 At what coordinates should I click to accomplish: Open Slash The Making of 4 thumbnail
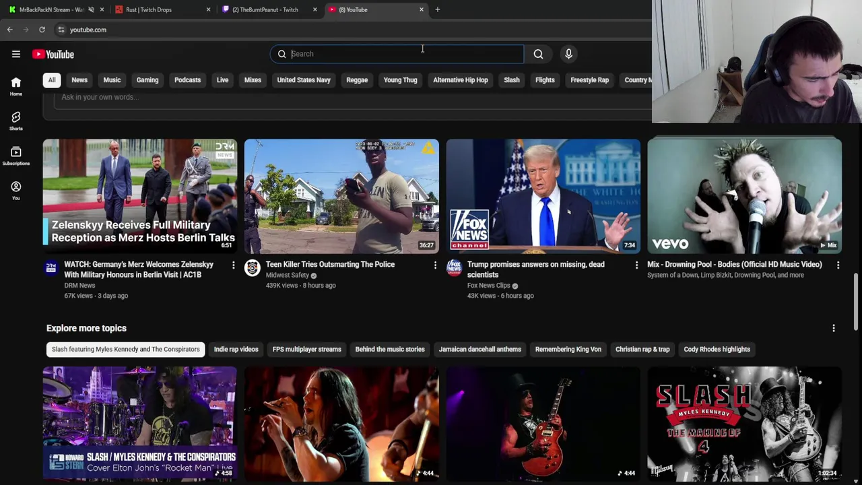coord(744,424)
